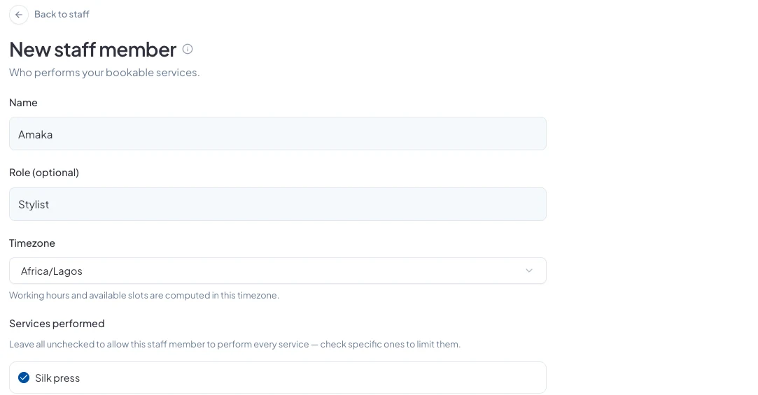This screenshot has height=395, width=758.
Task: Focus the Name field containing Amaka
Action: (x=277, y=134)
